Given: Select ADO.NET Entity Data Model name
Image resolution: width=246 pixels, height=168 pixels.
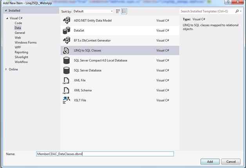Looking at the screenshot, I should coord(93,20).
